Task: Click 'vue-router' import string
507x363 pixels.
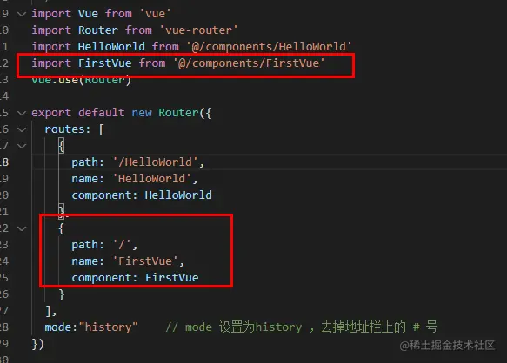Action: 198,30
